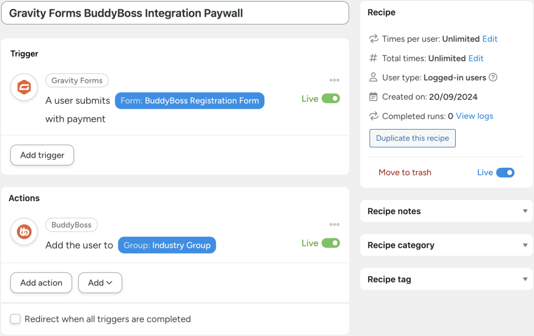Check Redirect when all triggers are completed

[x=15, y=318]
